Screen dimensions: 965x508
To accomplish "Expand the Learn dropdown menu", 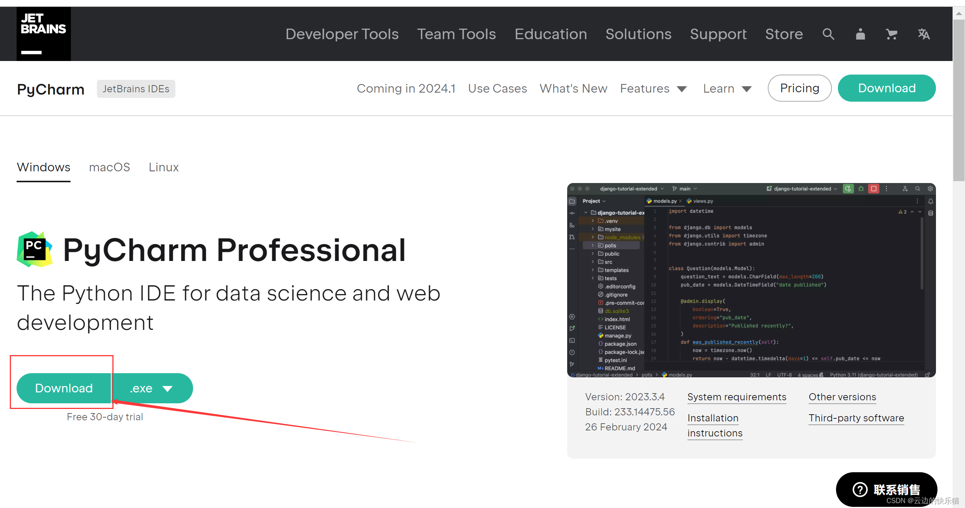I will coord(727,89).
